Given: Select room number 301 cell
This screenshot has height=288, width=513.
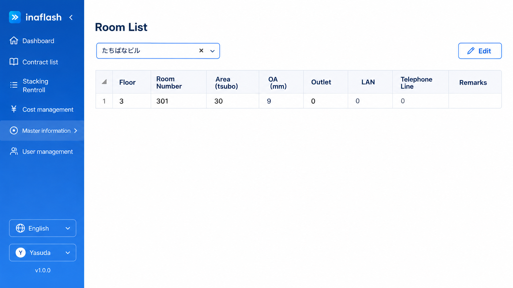Looking at the screenshot, I should click(179, 101).
